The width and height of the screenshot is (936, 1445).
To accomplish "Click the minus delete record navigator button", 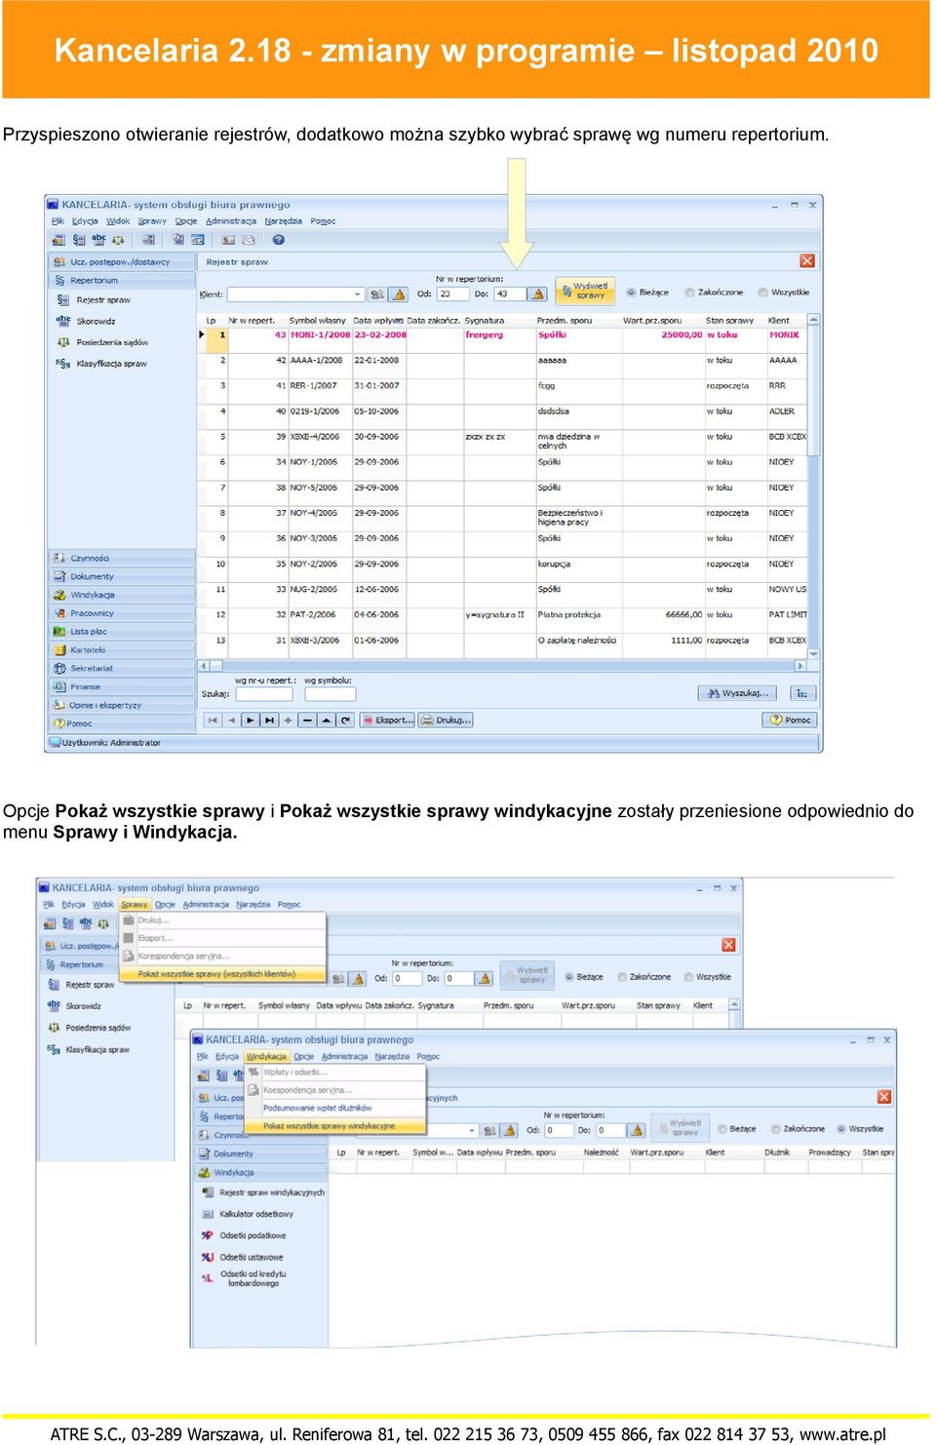I will [x=307, y=721].
